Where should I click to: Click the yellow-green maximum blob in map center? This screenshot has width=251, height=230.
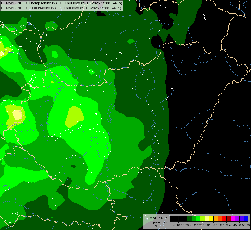[74, 116]
